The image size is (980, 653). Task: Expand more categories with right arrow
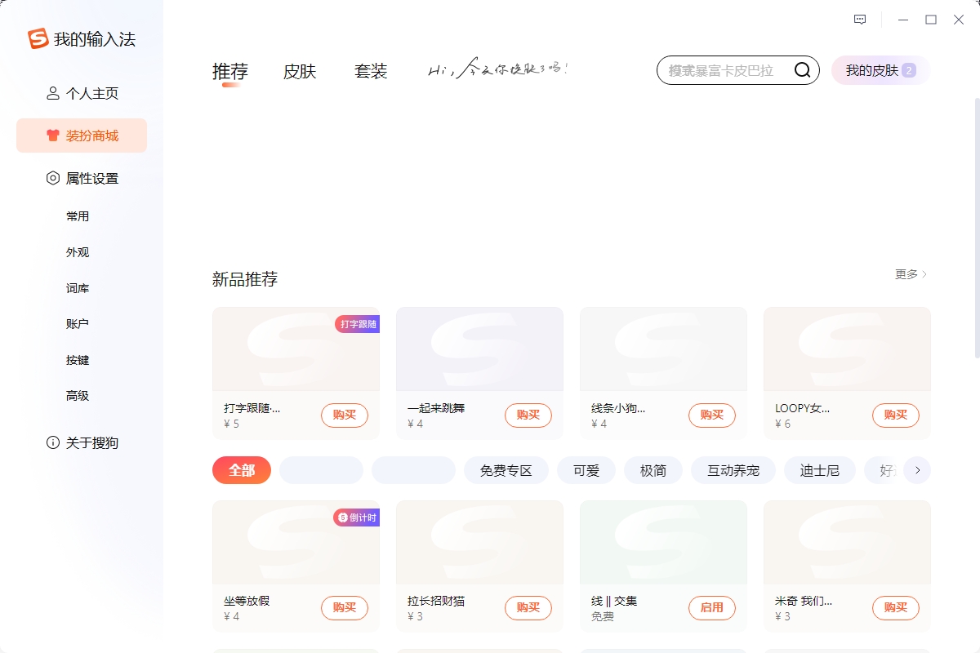click(x=917, y=470)
